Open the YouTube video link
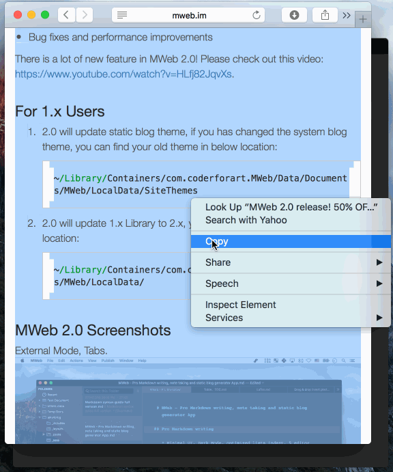Screen dimensions: 393x472 click(123, 74)
